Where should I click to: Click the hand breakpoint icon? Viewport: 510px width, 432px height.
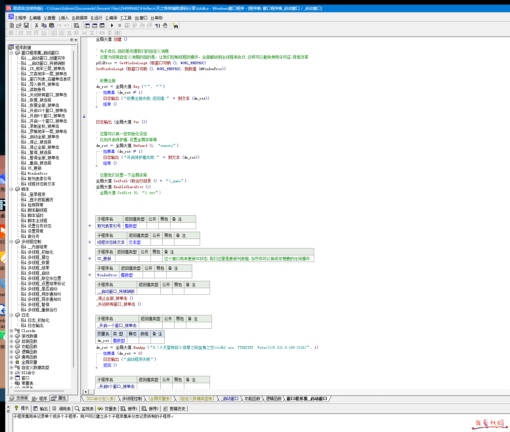(x=165, y=26)
